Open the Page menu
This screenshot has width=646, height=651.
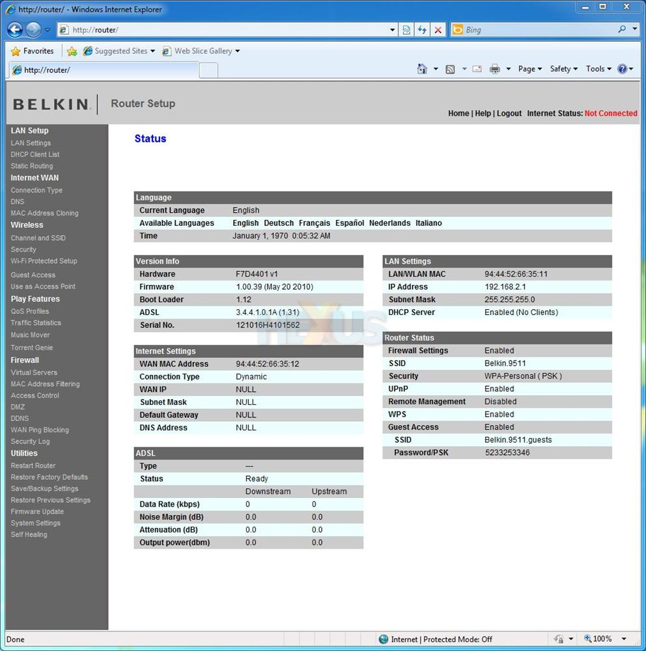529,69
